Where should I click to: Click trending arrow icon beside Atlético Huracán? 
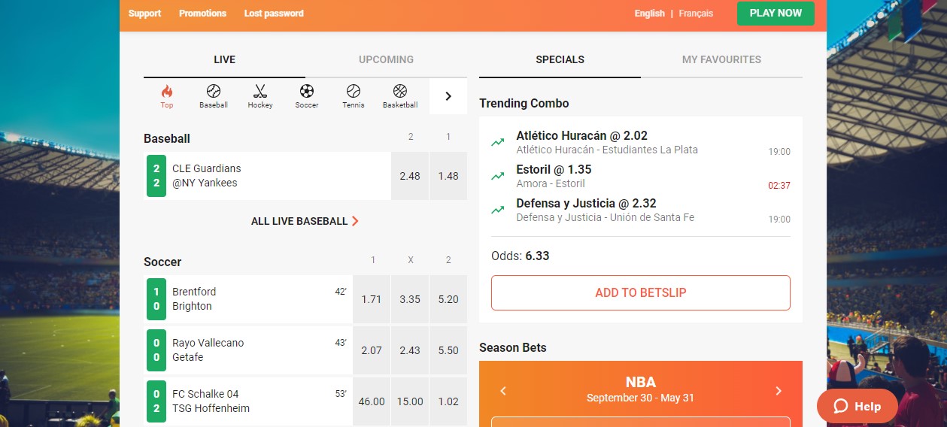pos(497,142)
